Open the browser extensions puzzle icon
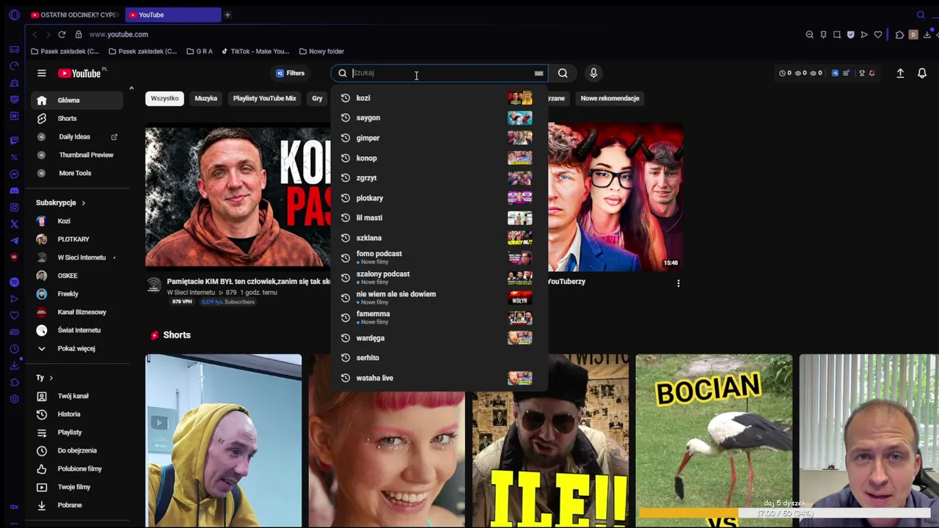939x528 pixels. (900, 34)
